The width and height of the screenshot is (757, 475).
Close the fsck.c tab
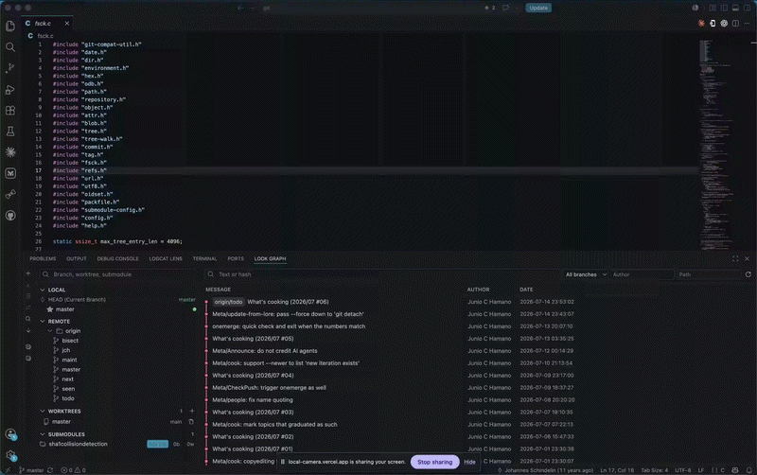pyautogui.click(x=67, y=23)
